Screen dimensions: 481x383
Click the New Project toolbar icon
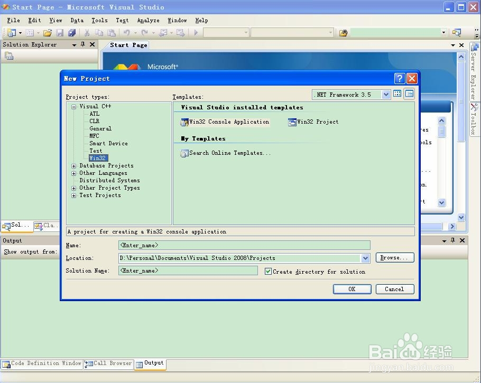[11, 33]
